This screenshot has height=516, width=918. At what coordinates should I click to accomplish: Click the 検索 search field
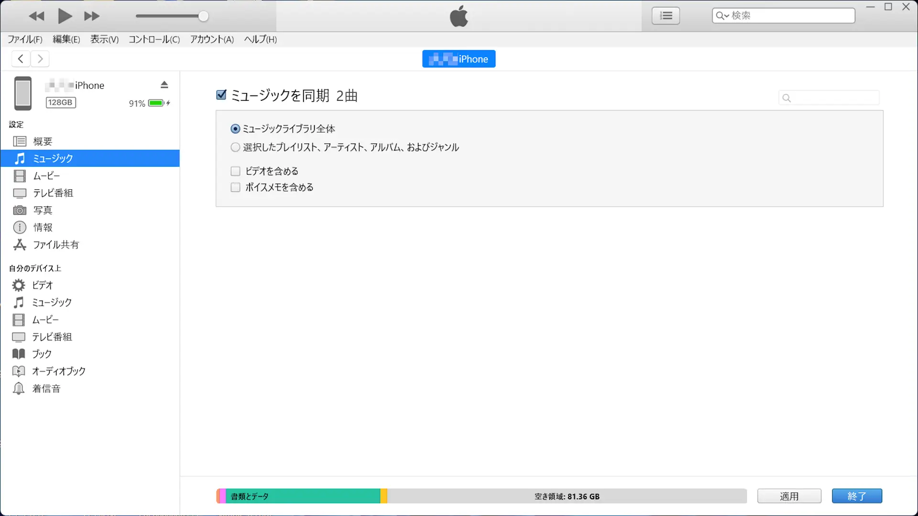tap(783, 15)
